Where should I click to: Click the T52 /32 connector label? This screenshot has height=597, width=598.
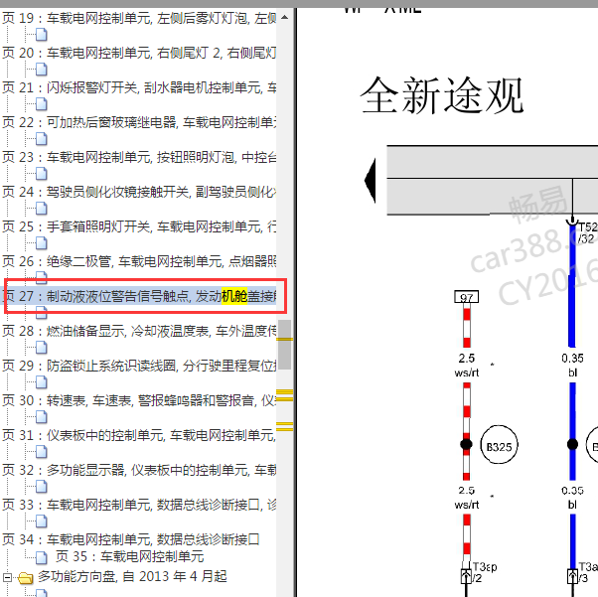[x=588, y=232]
